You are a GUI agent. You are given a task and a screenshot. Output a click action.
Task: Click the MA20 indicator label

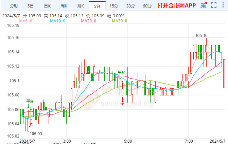(89, 21)
